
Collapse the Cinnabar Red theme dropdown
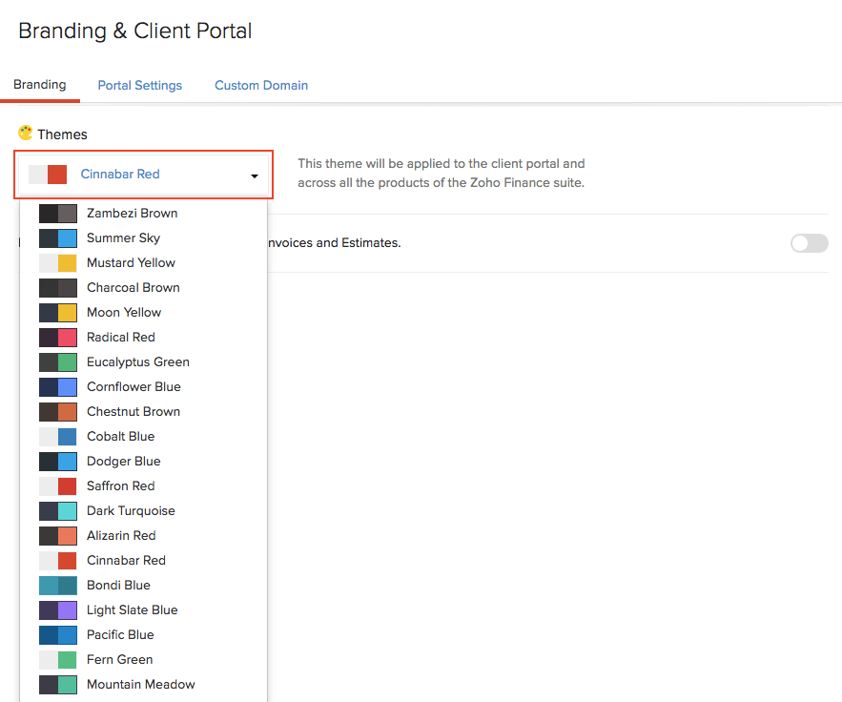tap(143, 175)
